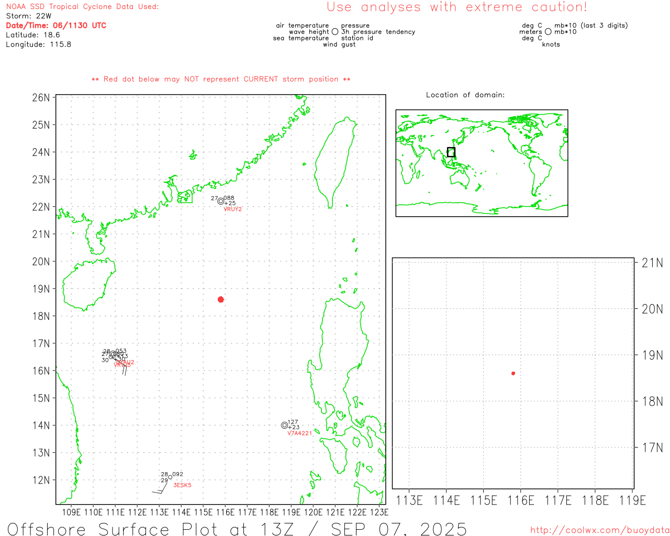This screenshot has width=670, height=536.
Task: Click the 'Use analyses with extreme caution!' warning
Action: (x=457, y=7)
